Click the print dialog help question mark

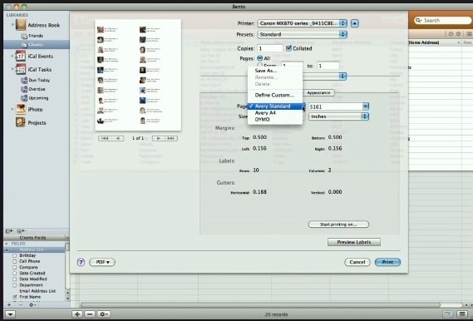click(81, 262)
